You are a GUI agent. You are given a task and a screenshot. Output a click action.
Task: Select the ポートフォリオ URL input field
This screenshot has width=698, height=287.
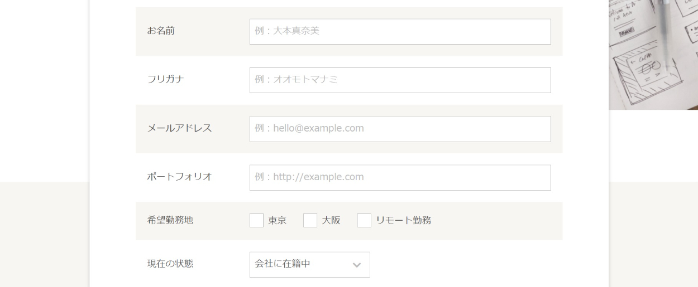[x=400, y=177]
